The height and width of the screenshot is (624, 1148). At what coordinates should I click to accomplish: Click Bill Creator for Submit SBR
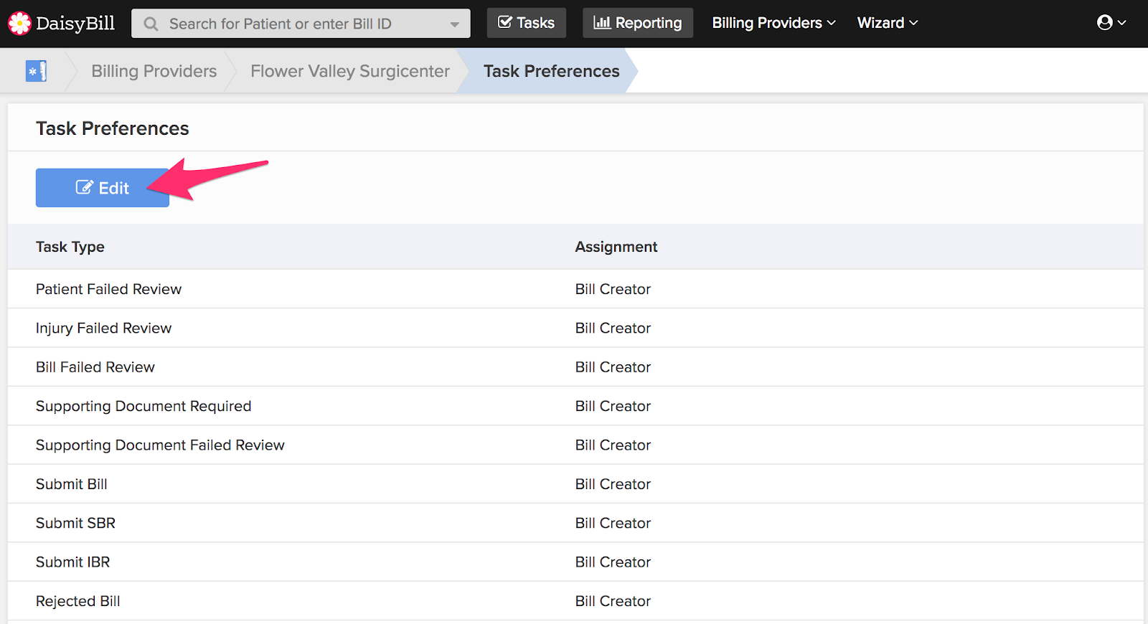click(x=613, y=523)
